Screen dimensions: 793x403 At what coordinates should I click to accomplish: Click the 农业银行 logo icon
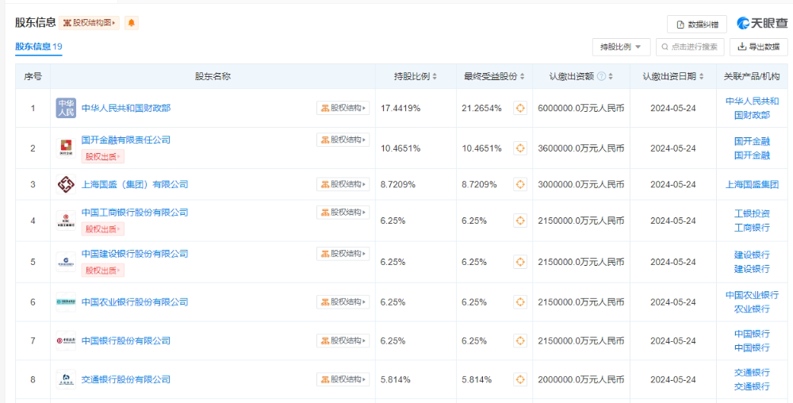66,302
